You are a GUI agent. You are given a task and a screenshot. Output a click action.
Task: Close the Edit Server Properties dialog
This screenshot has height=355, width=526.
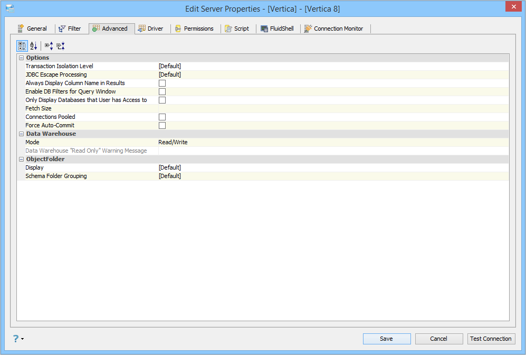(513, 6)
